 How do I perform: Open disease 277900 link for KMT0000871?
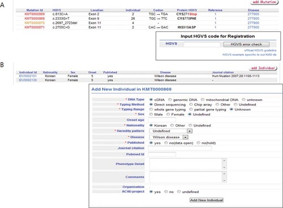tap(254, 27)
